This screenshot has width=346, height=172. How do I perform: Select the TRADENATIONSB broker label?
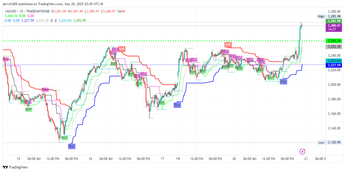37,11
